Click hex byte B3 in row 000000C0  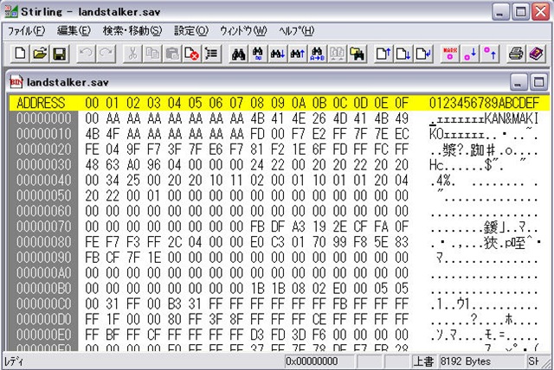(175, 303)
